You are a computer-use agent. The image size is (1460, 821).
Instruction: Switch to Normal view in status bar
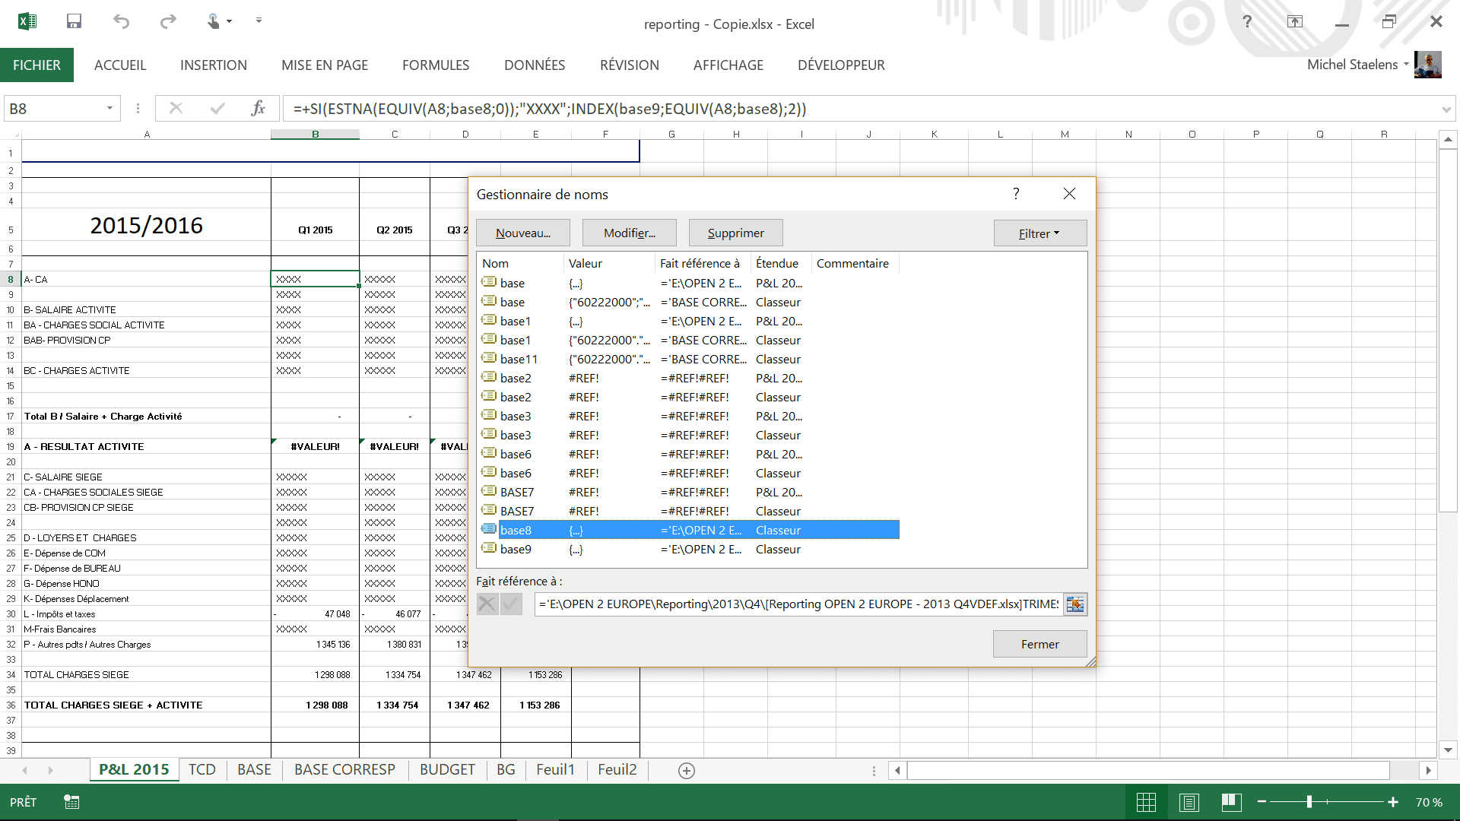[1146, 802]
